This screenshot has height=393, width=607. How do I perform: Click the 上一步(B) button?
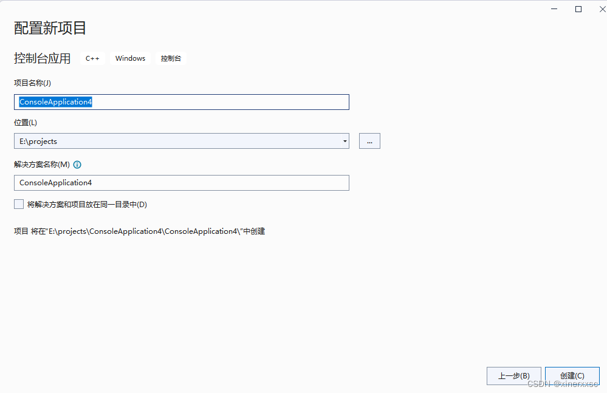tap(513, 375)
